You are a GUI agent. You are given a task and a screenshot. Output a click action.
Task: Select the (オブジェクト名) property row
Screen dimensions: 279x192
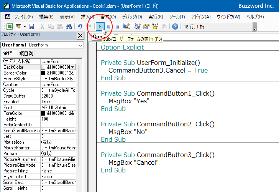tap(39, 61)
